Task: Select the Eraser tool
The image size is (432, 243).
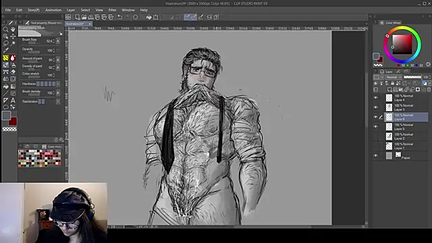Action: [x=13, y=72]
